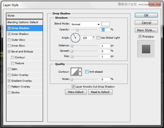Open the Blend Mode dropdown
The width and height of the screenshot is (164, 128).
86,24
